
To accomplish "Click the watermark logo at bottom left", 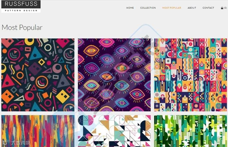I will [x=16, y=142].
